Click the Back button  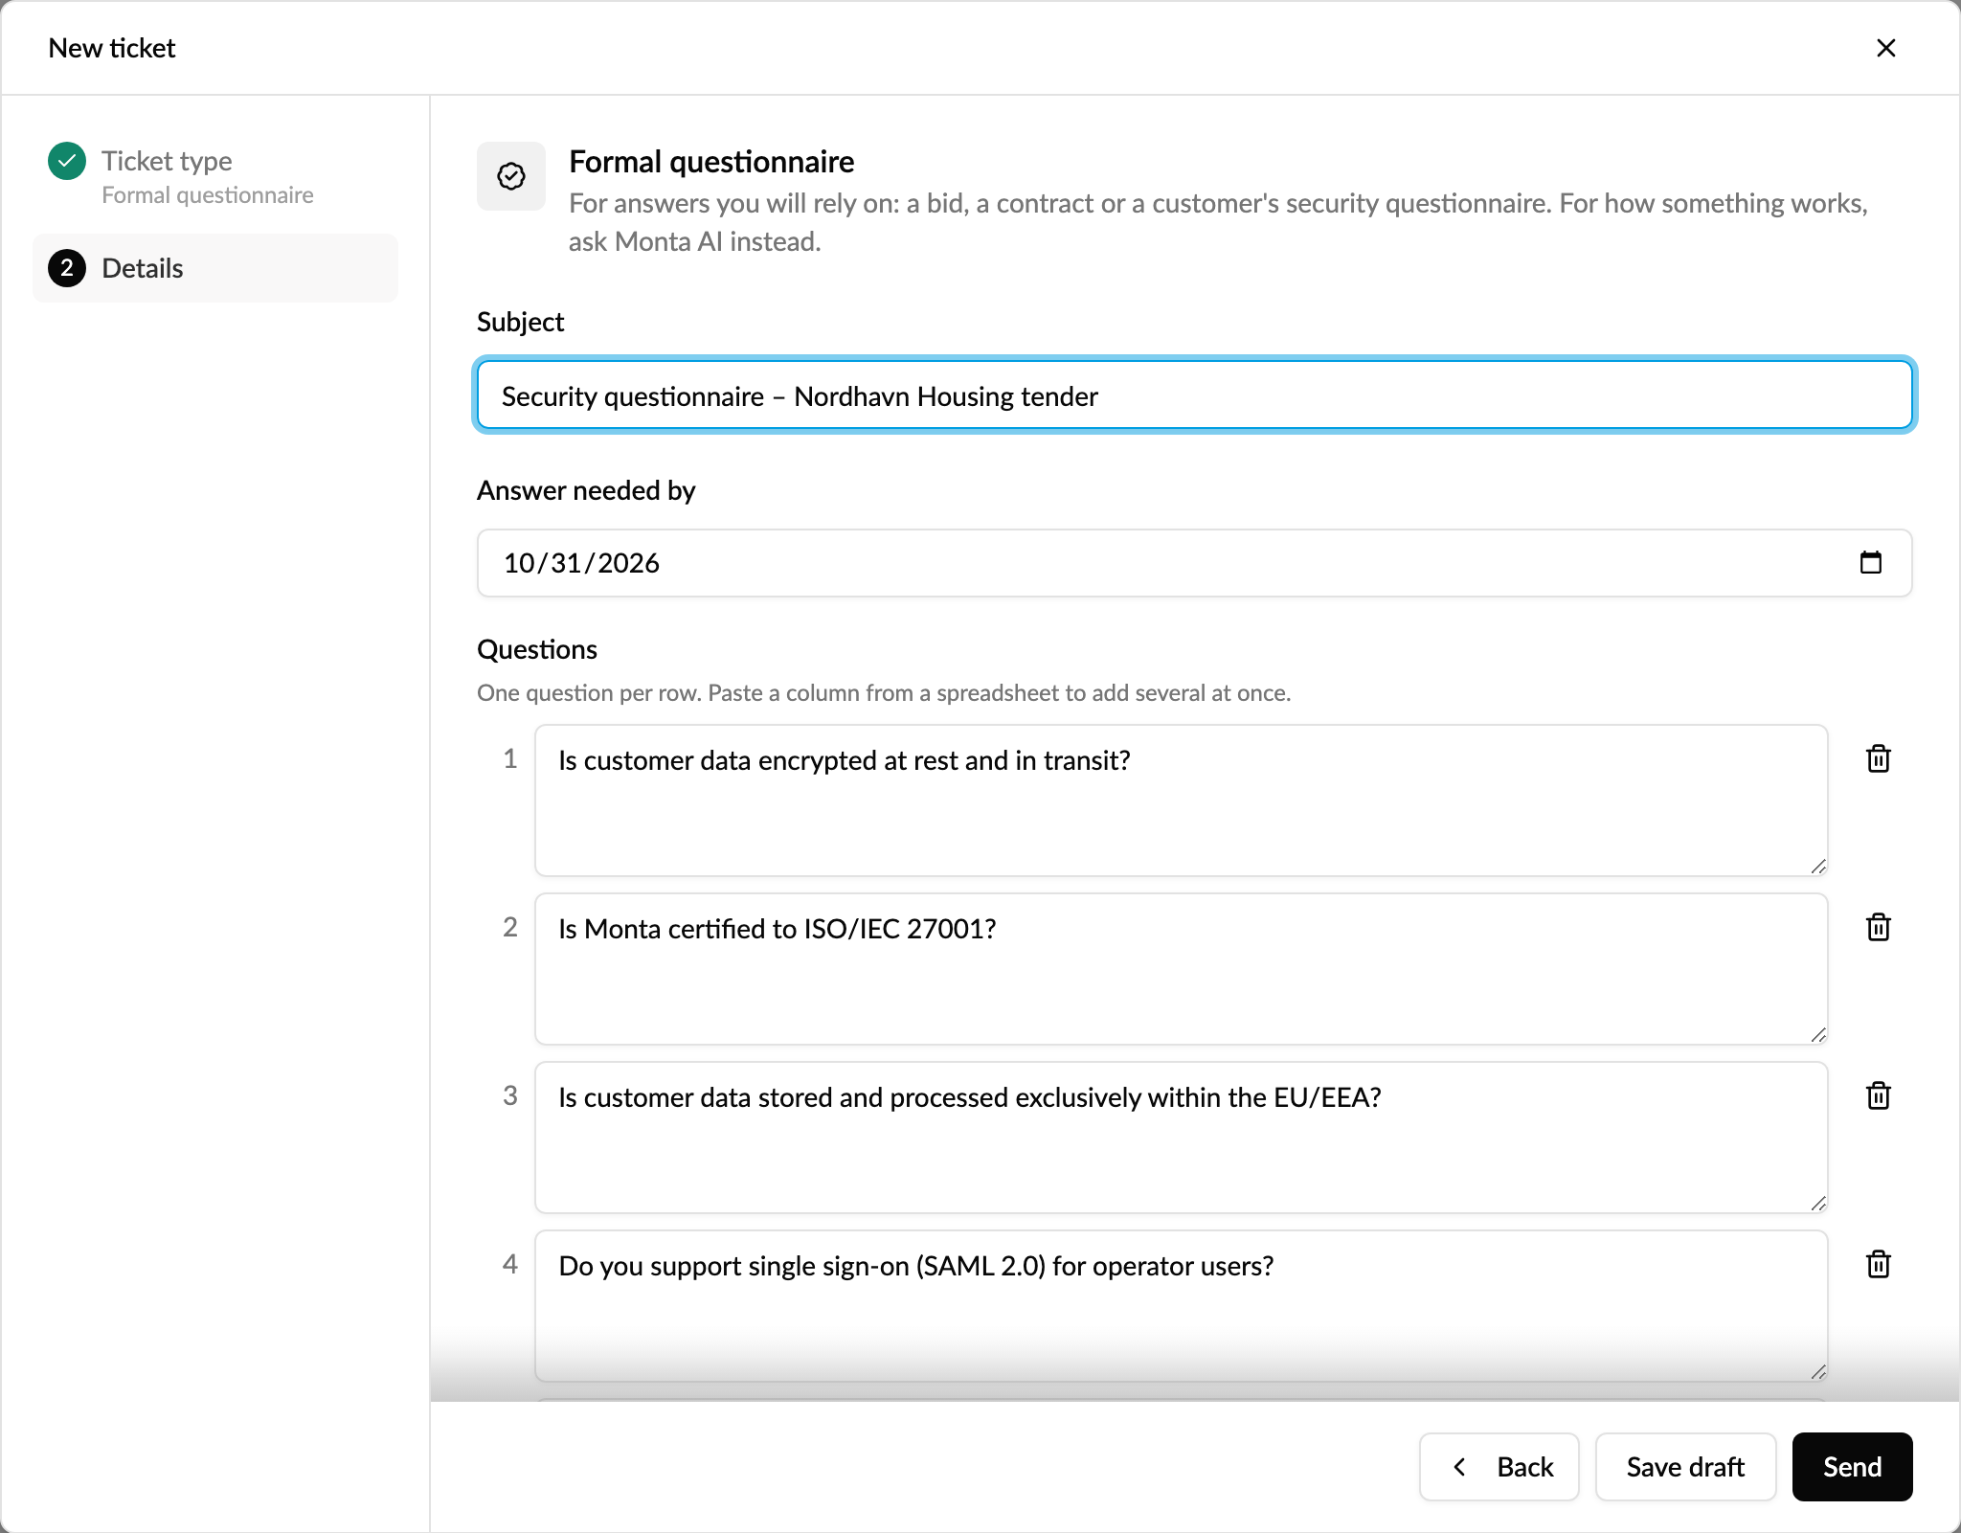pyautogui.click(x=1499, y=1466)
